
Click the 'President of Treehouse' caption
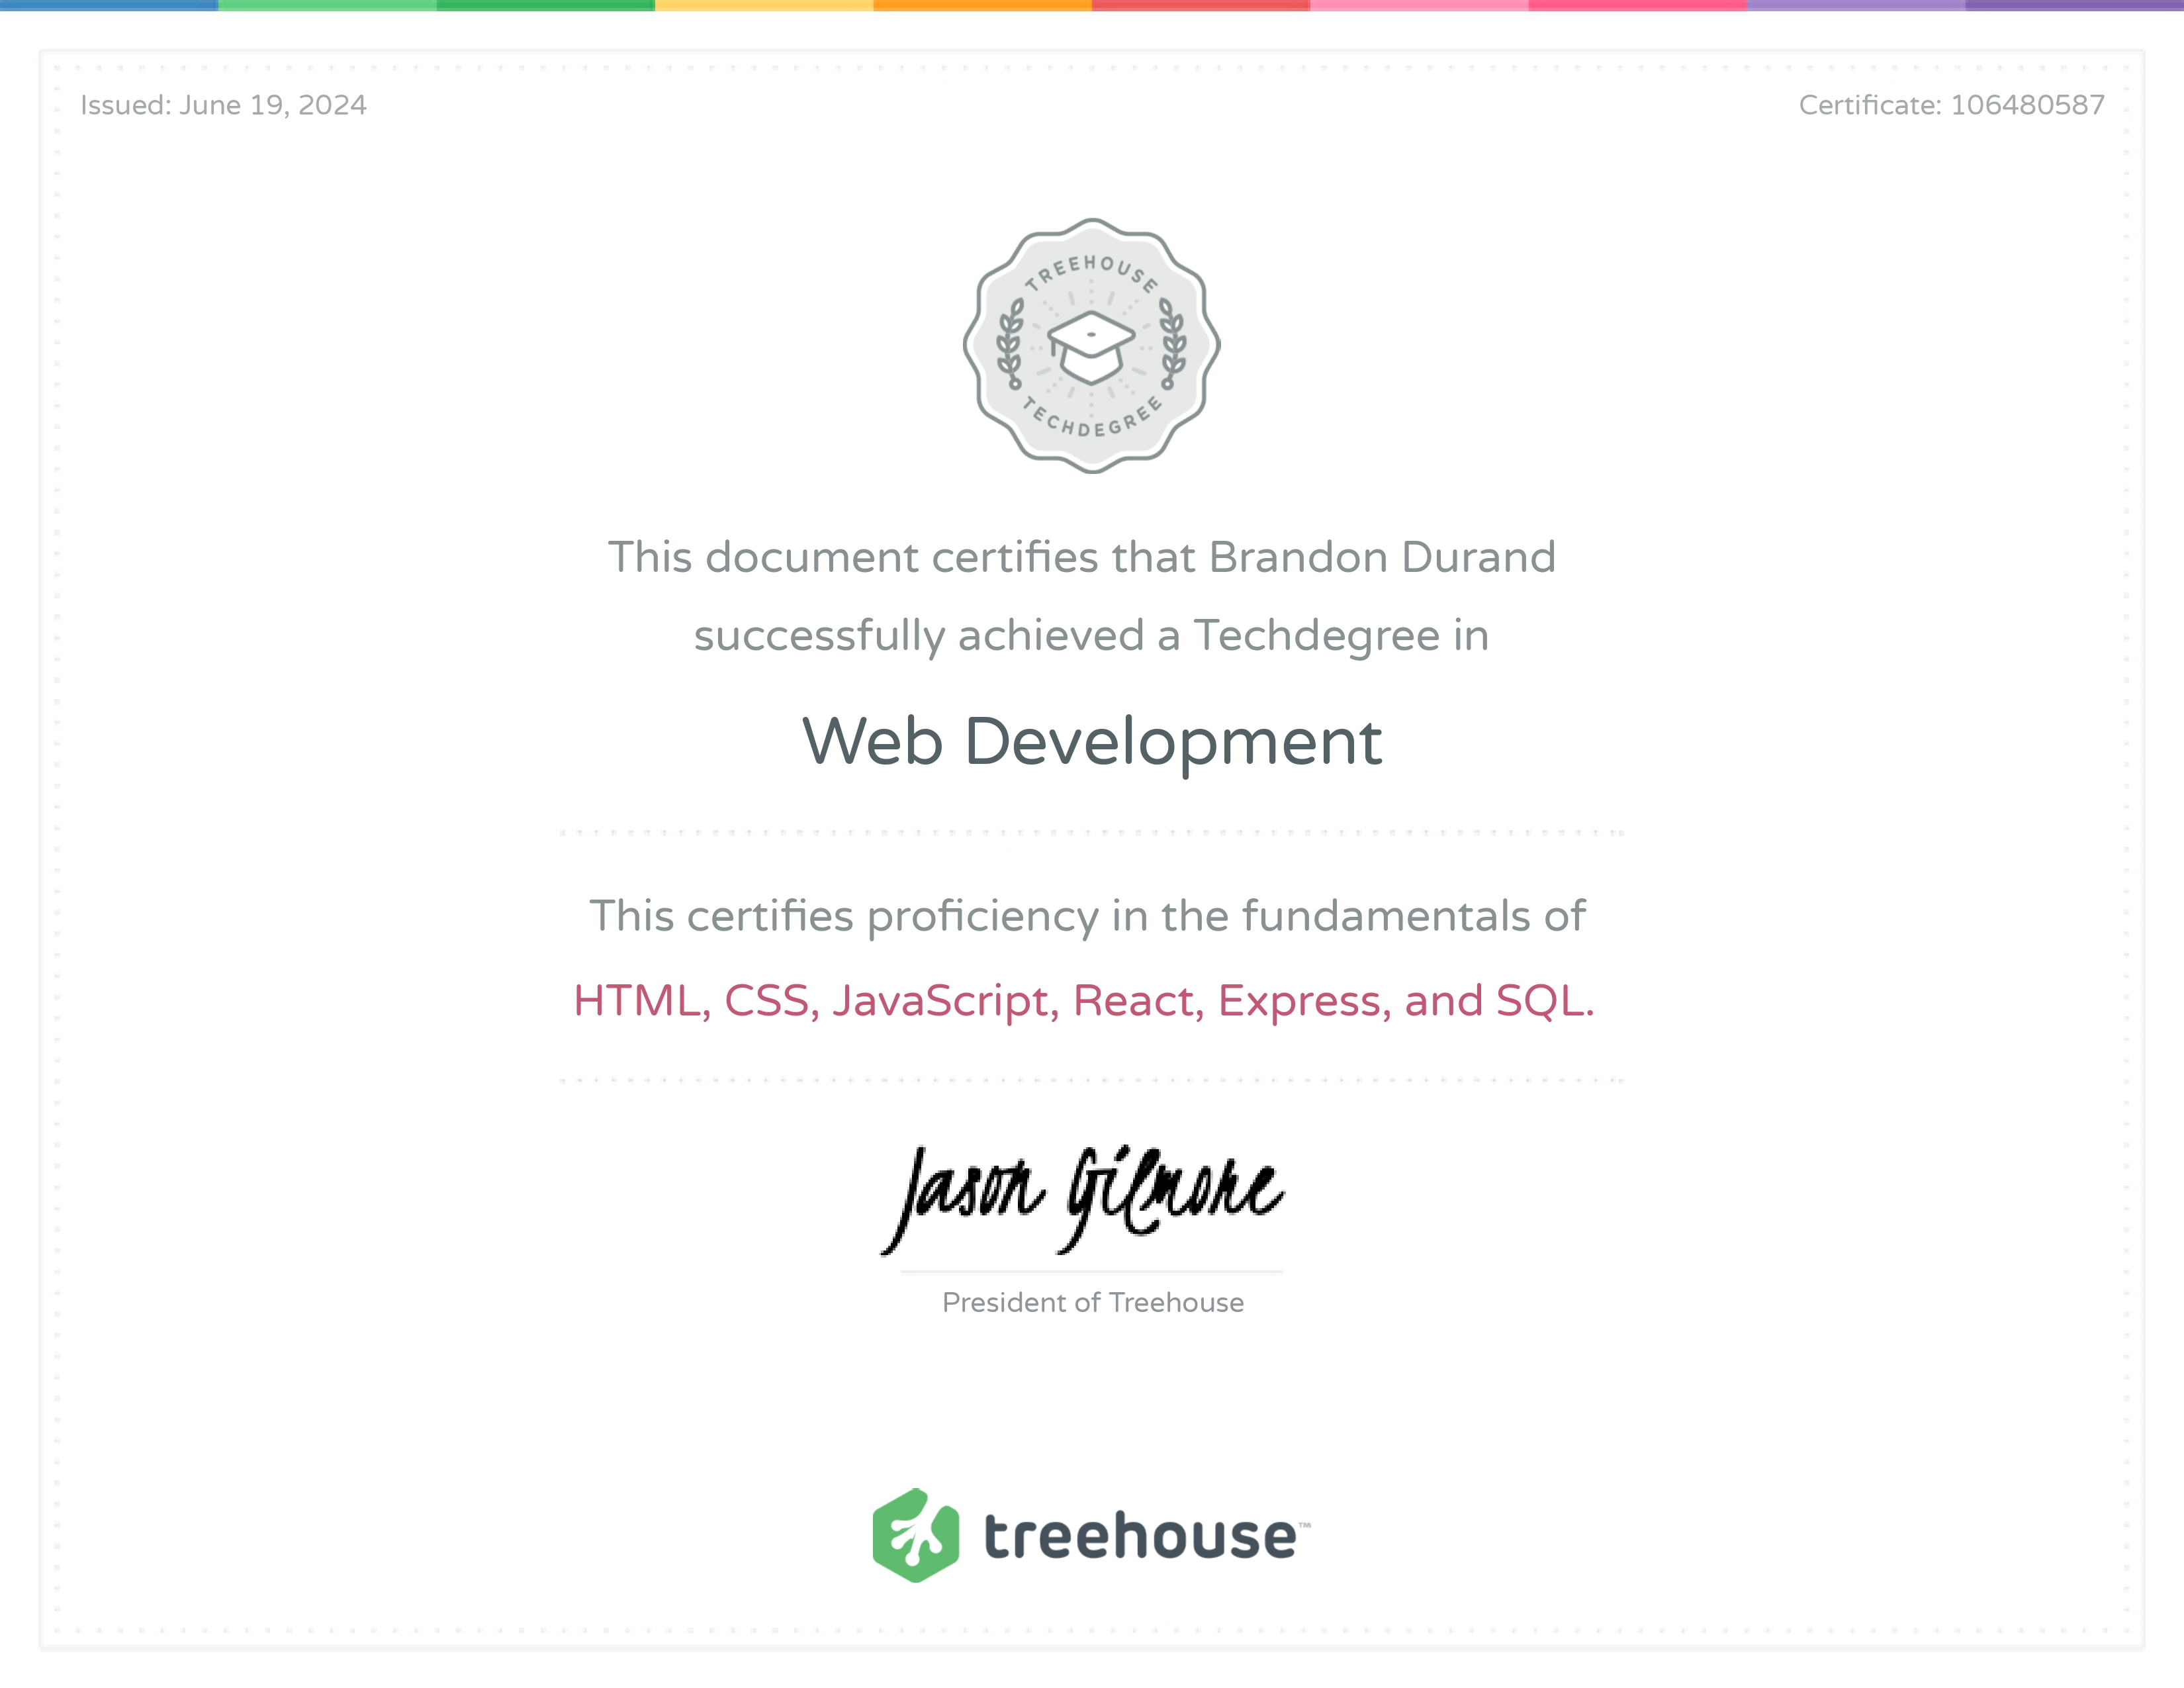[x=1093, y=1302]
